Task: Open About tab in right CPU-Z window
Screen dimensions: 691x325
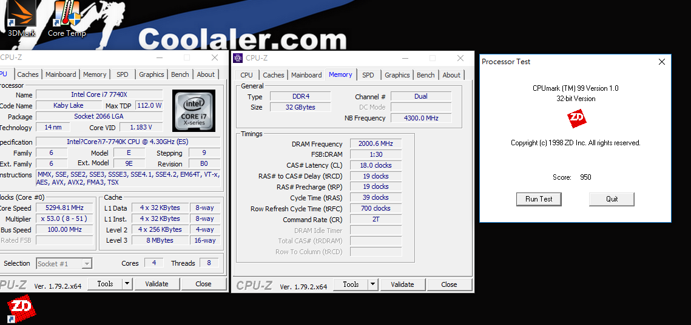Action: pos(451,75)
